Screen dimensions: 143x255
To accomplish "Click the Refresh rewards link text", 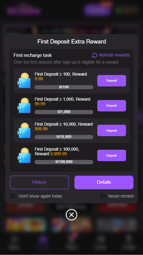I will point(114,55).
